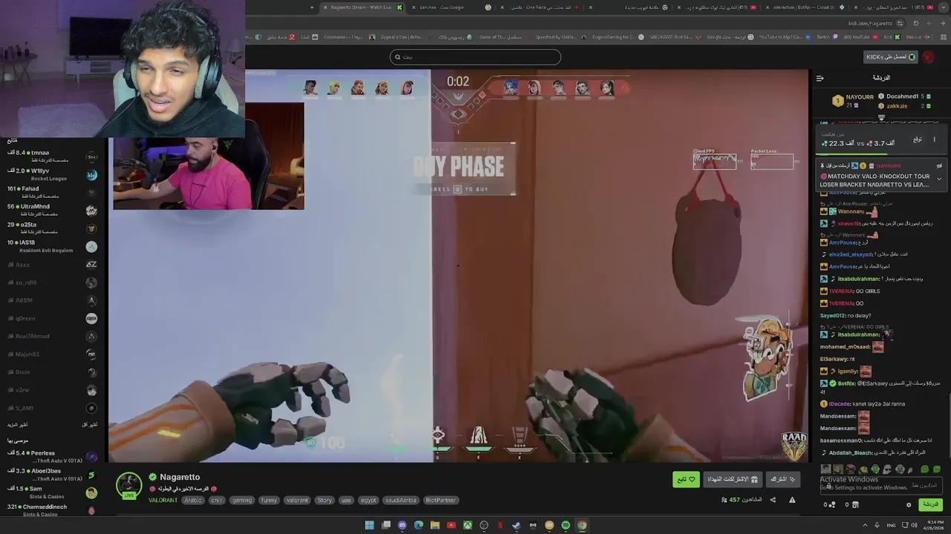Open Sam Slots & Casino channel
The width and height of the screenshot is (951, 534).
coord(52,492)
